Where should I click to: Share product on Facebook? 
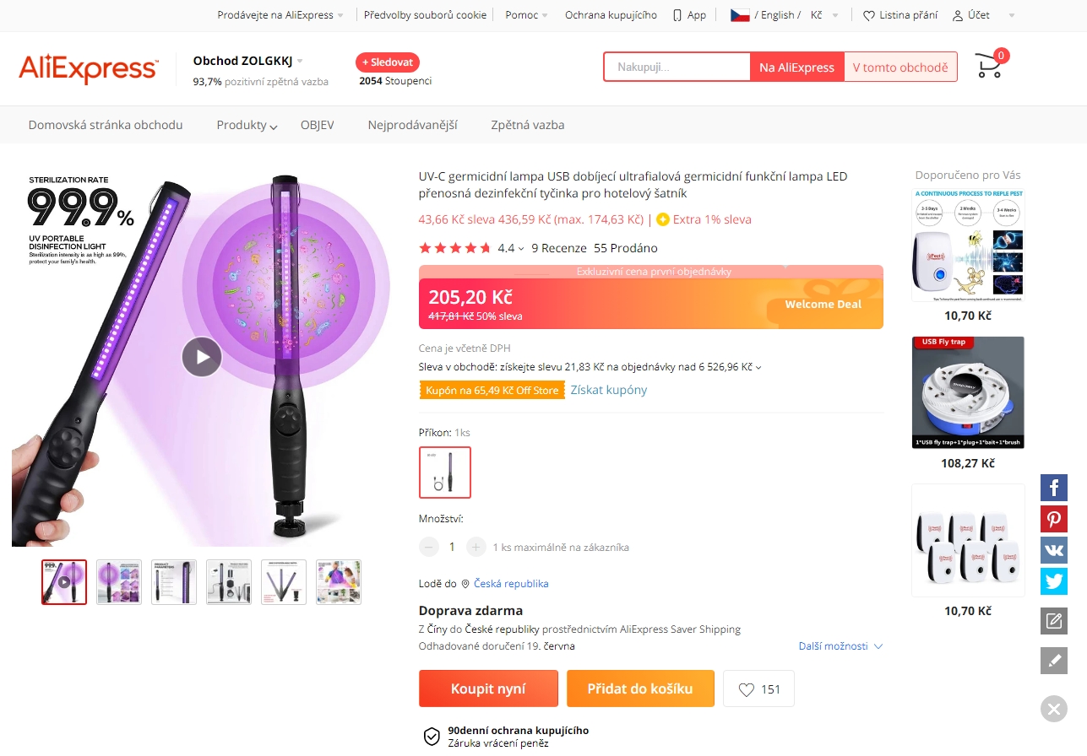(x=1053, y=488)
